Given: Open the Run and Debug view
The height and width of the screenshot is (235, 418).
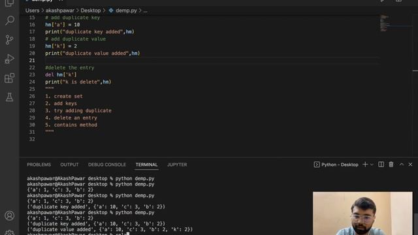Looking at the screenshot, I should click(x=10, y=59).
